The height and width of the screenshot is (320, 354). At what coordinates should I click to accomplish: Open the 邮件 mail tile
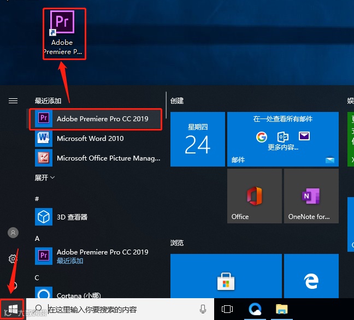(283, 139)
